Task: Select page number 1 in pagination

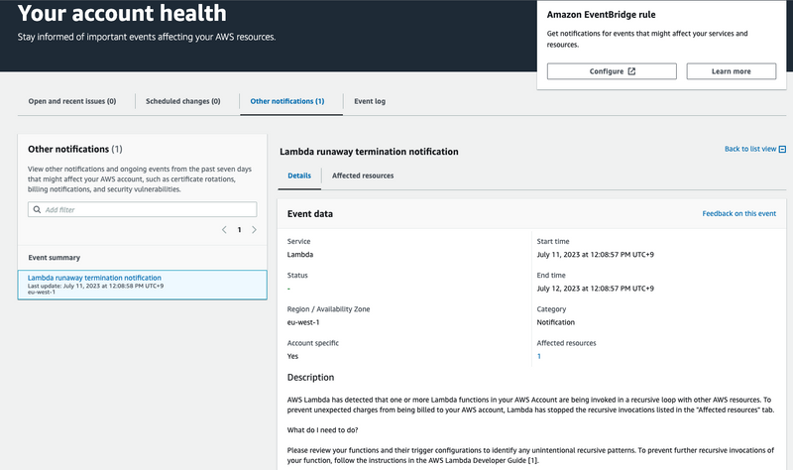Action: pyautogui.click(x=239, y=230)
